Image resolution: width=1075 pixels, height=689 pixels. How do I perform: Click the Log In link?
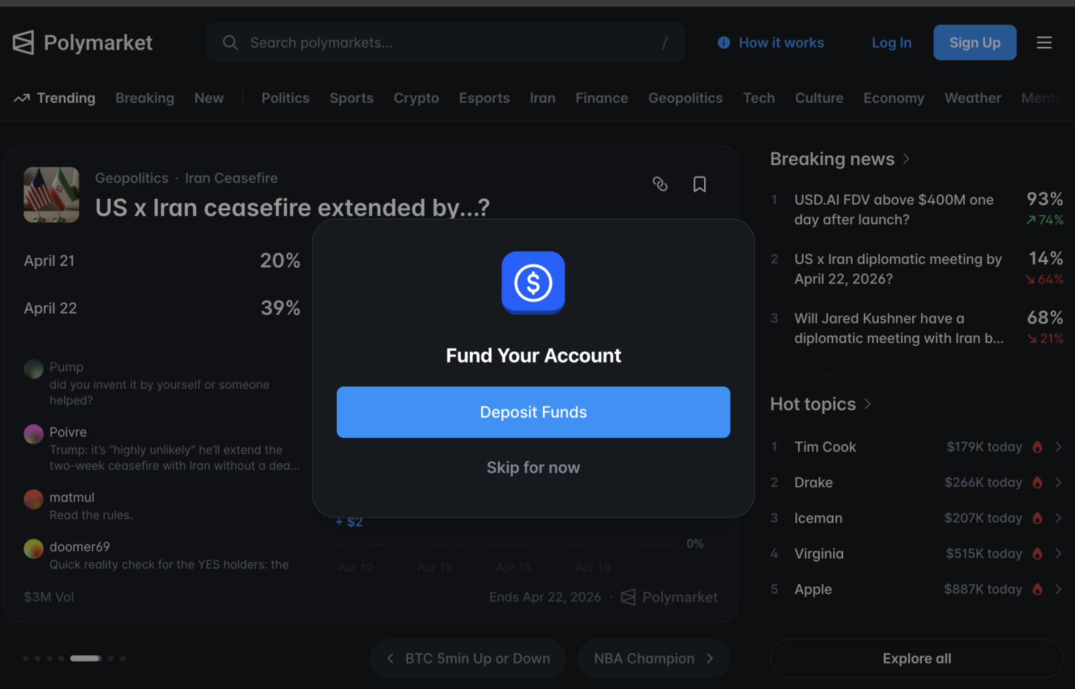pos(892,43)
